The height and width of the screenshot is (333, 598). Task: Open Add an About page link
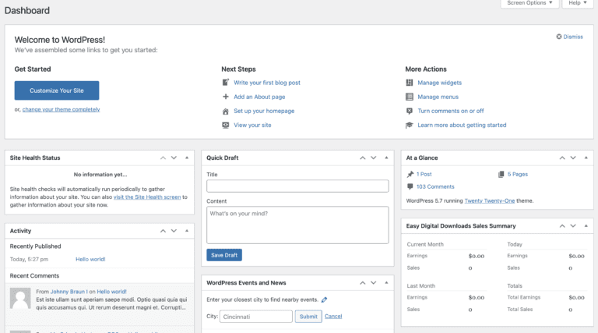[259, 97]
